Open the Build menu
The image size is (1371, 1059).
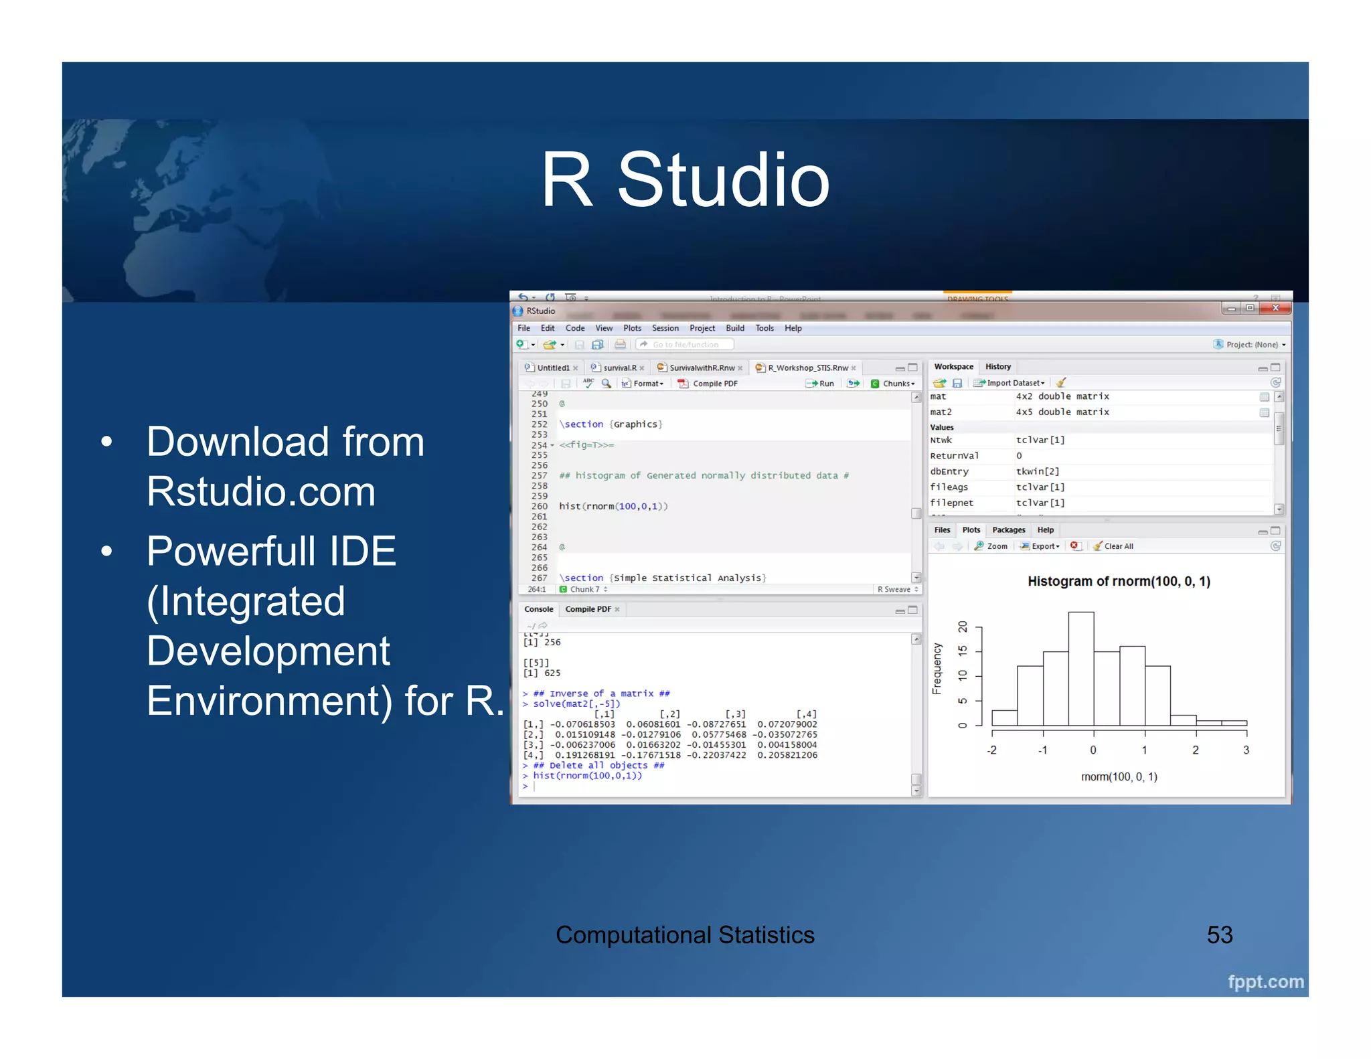tap(734, 328)
